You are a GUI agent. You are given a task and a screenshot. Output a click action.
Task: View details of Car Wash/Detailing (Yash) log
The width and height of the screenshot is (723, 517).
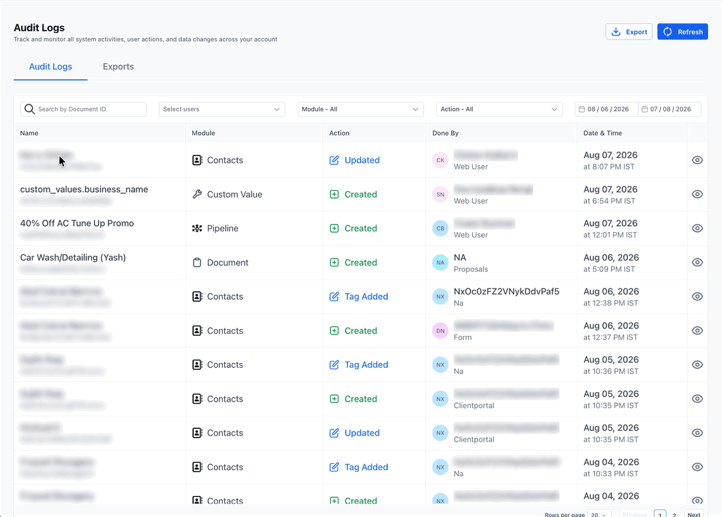[x=697, y=263]
